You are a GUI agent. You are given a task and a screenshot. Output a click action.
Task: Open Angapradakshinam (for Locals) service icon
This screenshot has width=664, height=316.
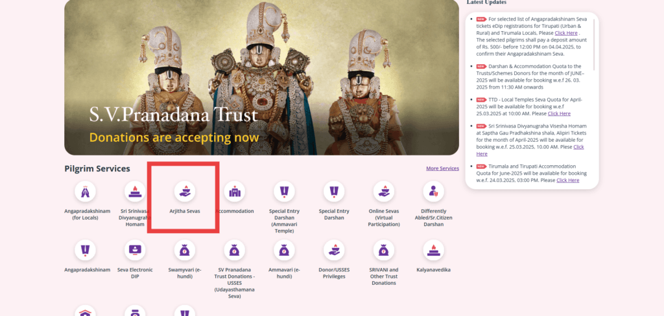(x=85, y=192)
